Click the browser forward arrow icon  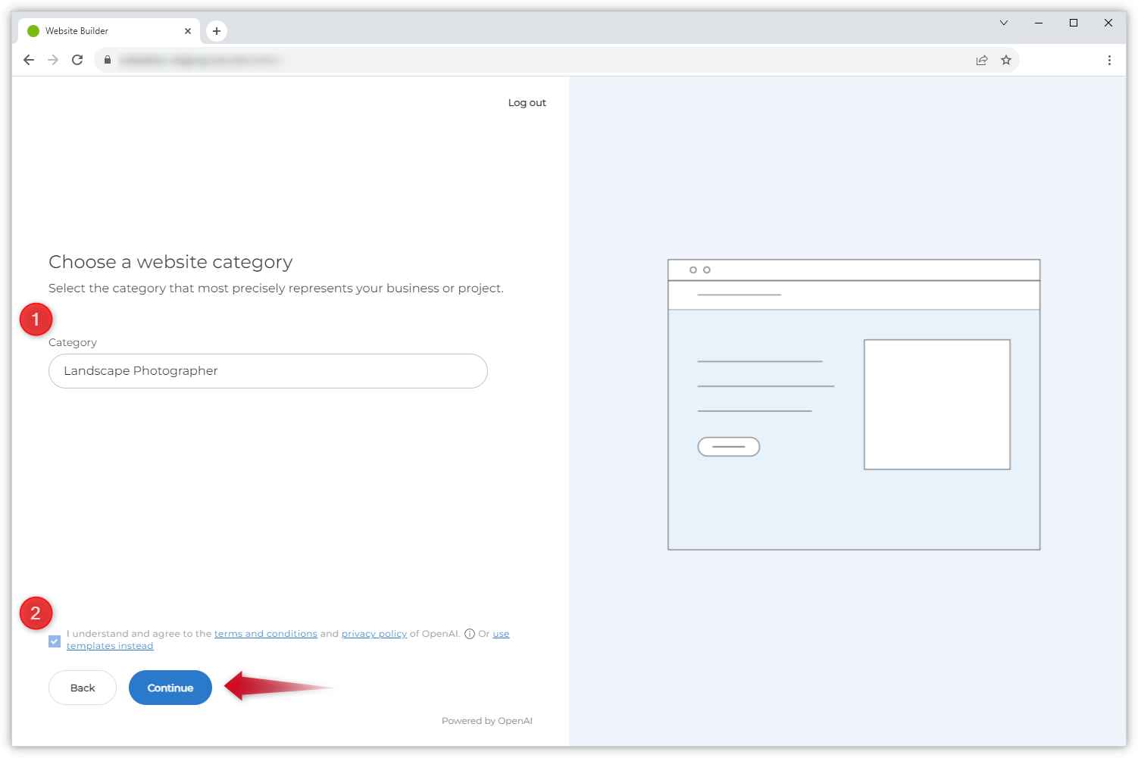53,60
